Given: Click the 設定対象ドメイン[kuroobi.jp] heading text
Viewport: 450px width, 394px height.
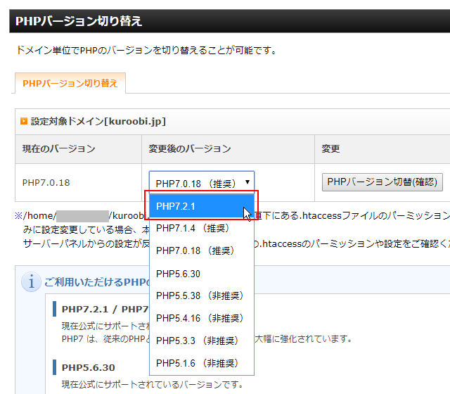Looking at the screenshot, I should (x=98, y=121).
